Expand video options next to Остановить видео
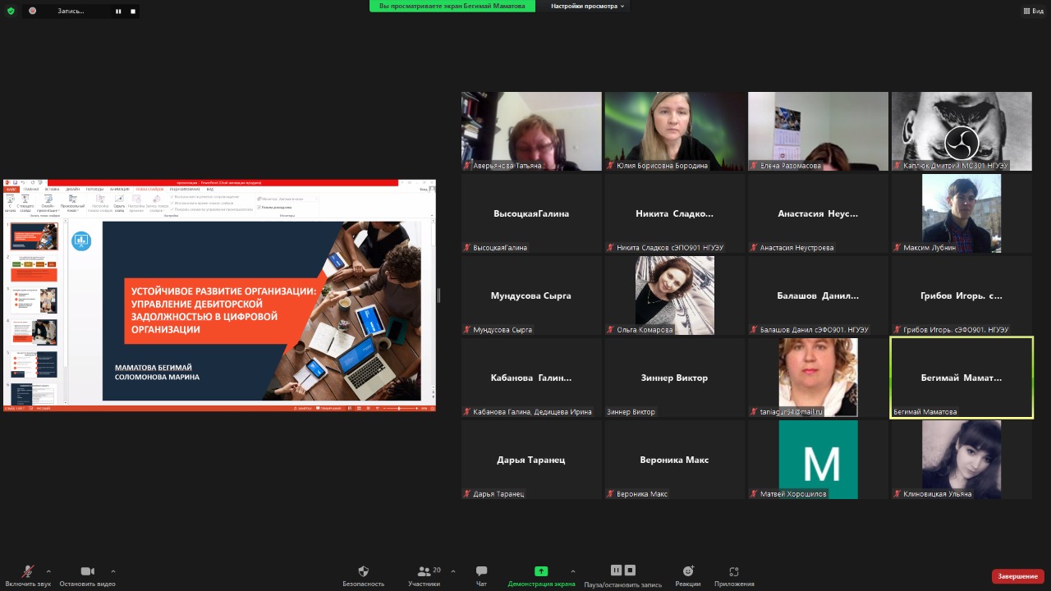 click(112, 571)
